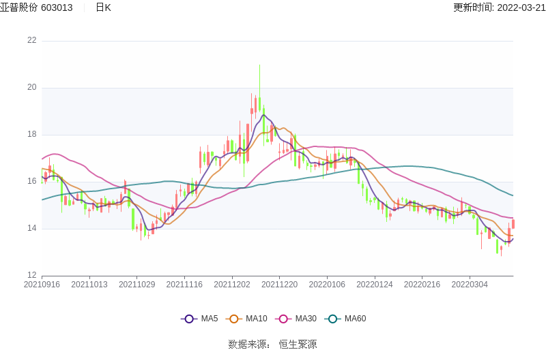Click the teal MA60 legend marker

pos(333,319)
